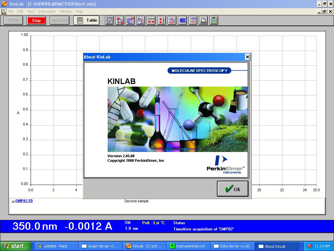Open the Instrument menu
334x251 pixels.
tap(47, 11)
